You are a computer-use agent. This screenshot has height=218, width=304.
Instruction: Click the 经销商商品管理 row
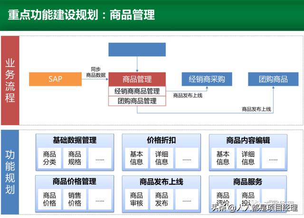[137, 91]
